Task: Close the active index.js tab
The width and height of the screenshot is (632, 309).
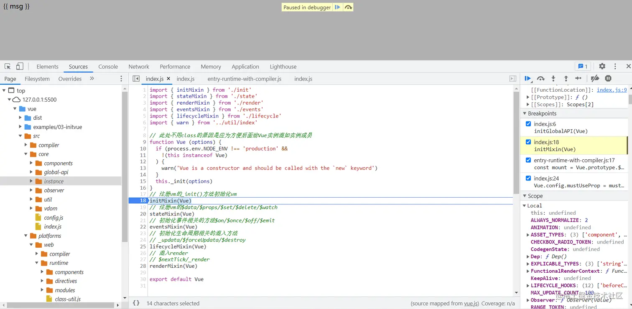Action: tap(168, 78)
